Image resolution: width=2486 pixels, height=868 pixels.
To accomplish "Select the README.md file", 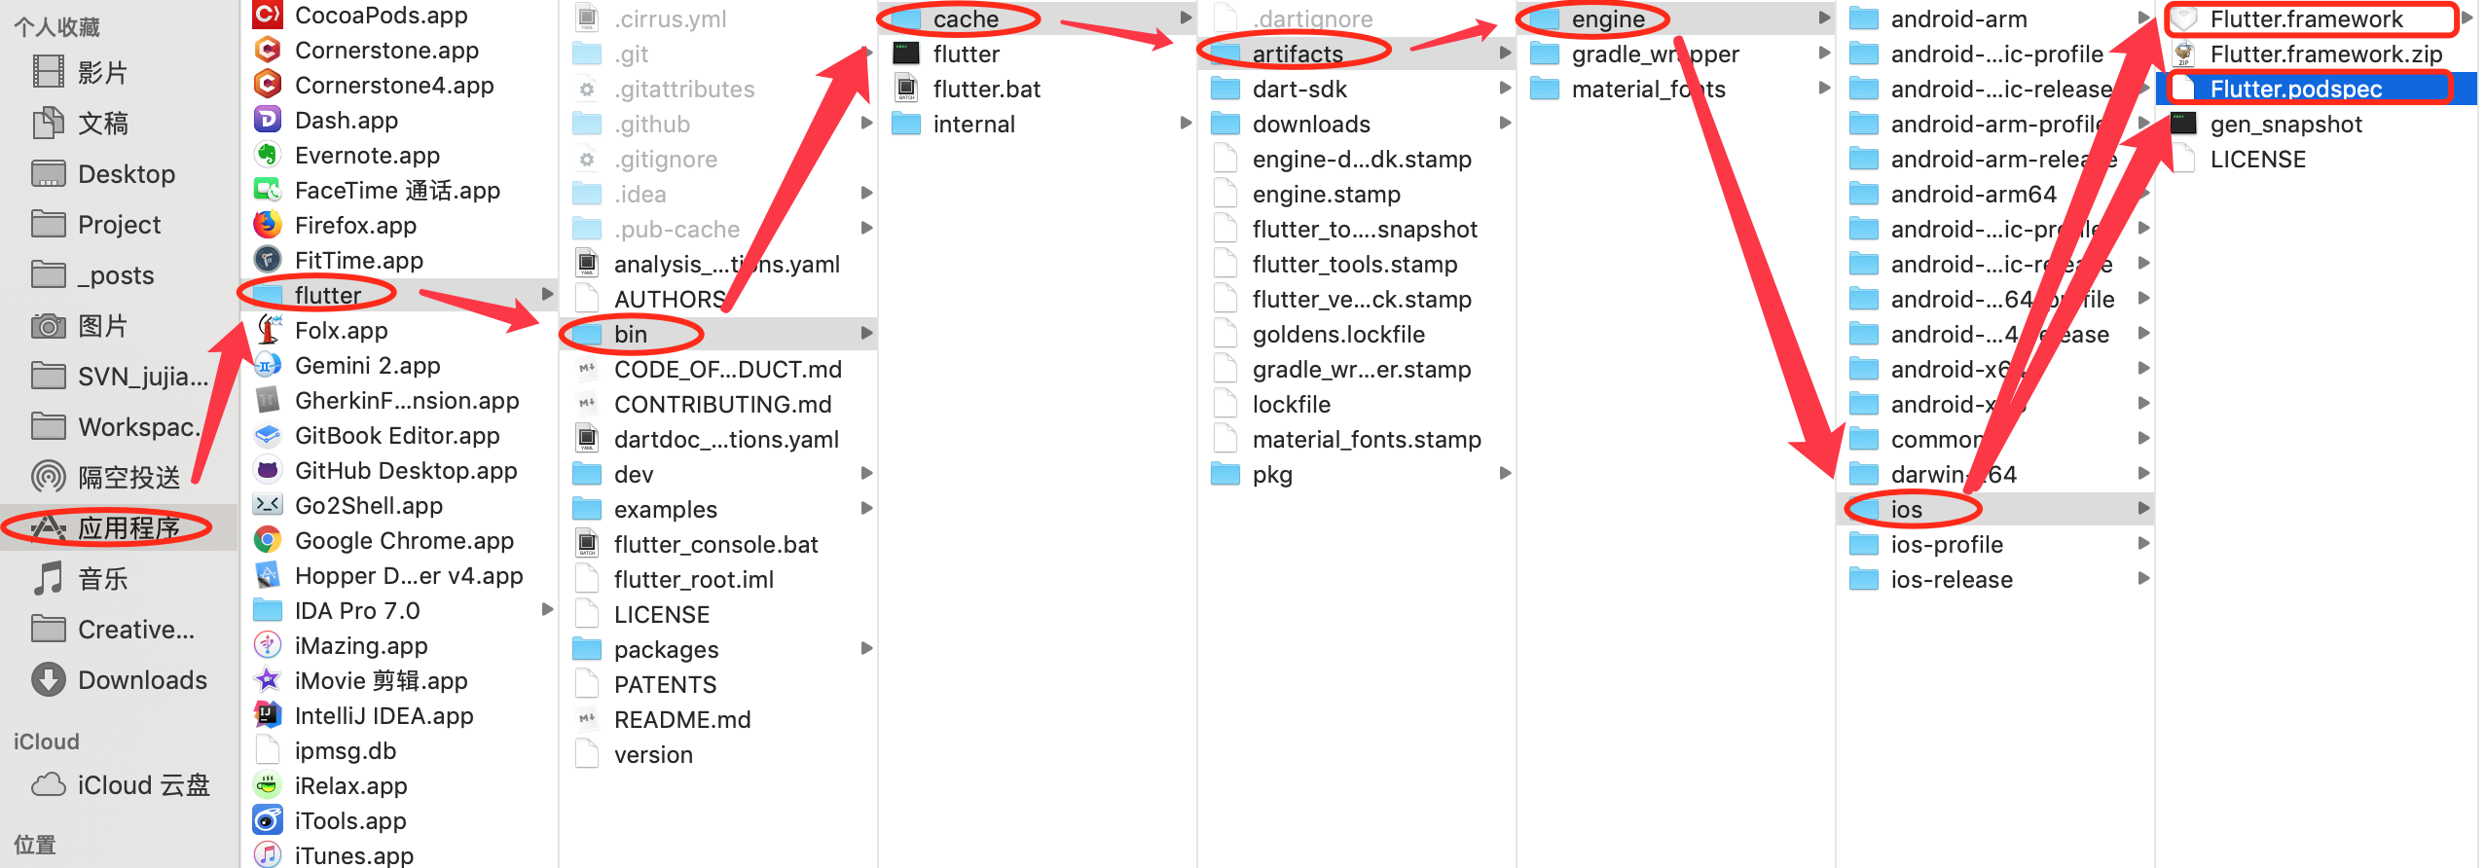I will [x=718, y=719].
